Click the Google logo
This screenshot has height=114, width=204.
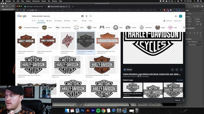tap(22, 16)
